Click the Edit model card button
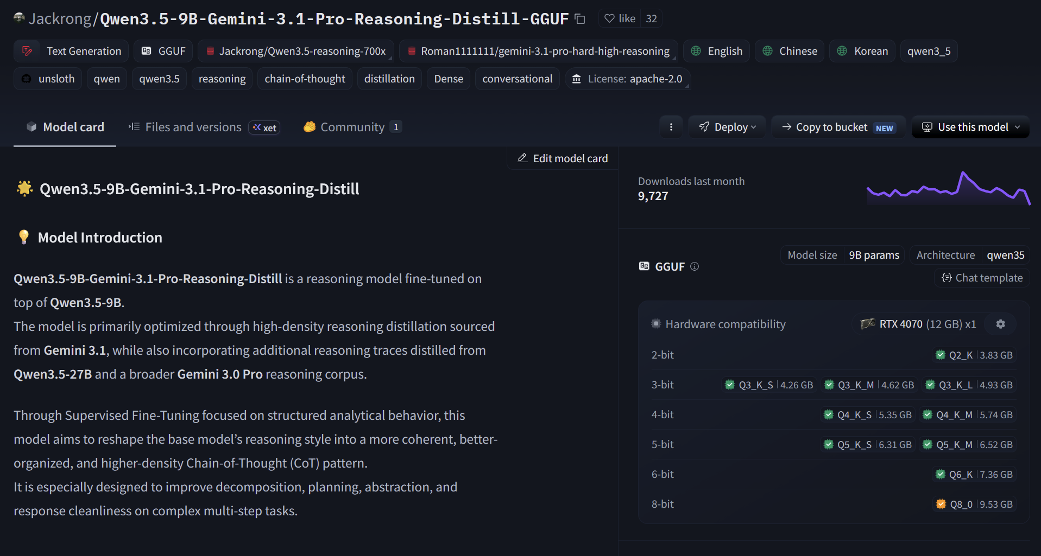This screenshot has height=556, width=1041. click(x=563, y=158)
